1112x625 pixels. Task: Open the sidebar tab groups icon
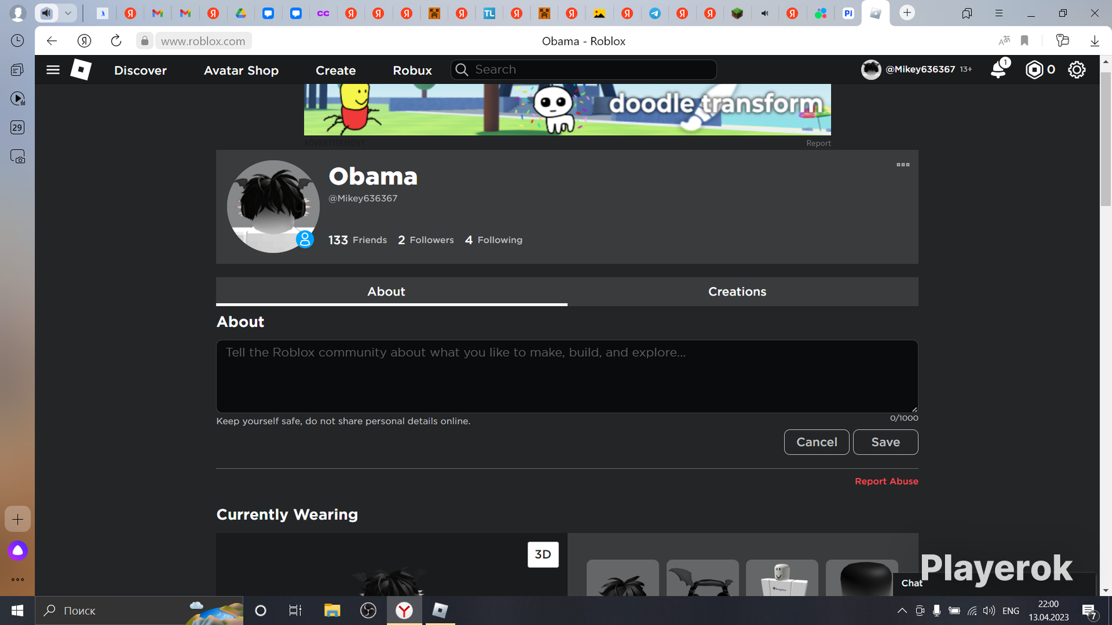pos(18,69)
